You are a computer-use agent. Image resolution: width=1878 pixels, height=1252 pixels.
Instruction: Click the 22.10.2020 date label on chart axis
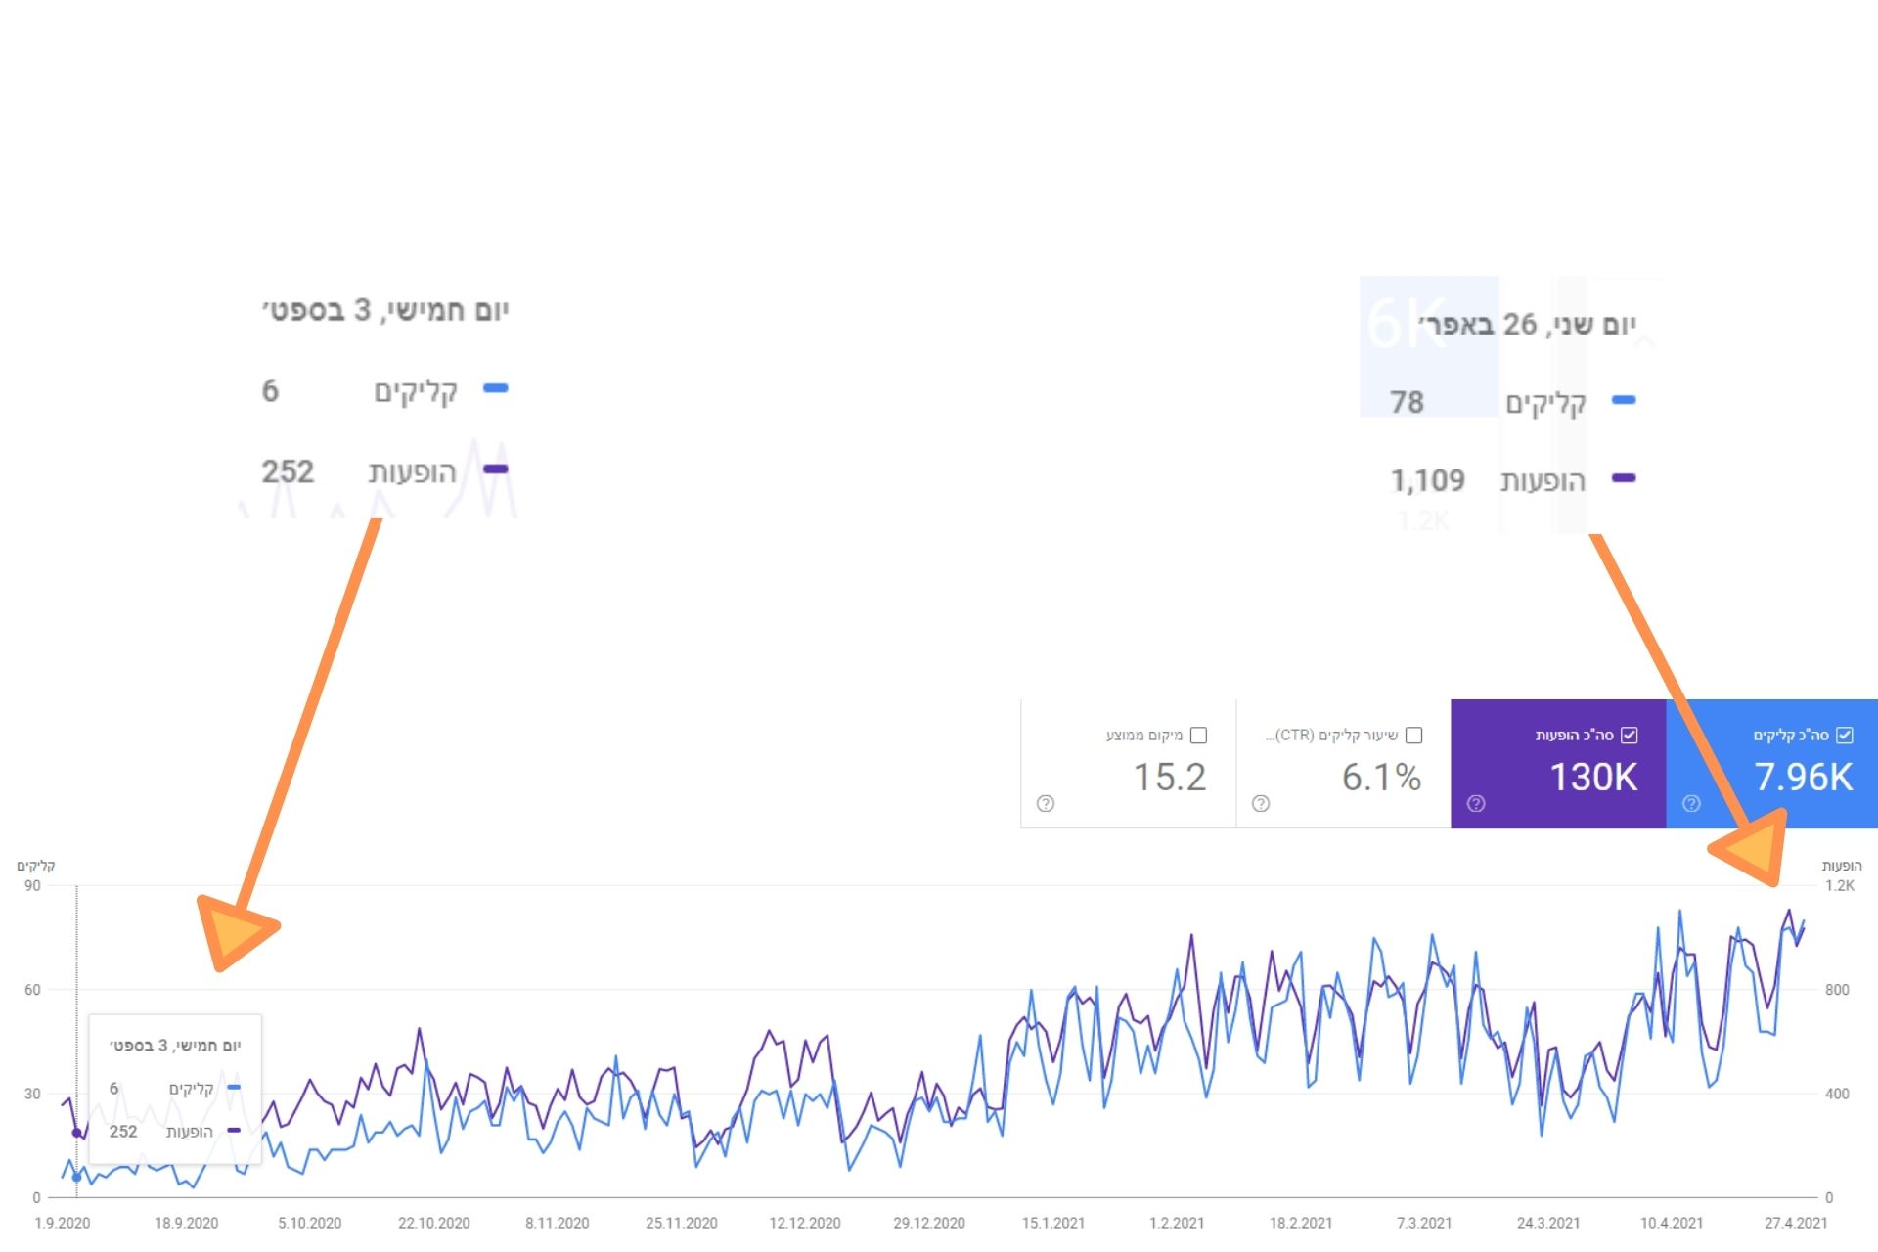(x=434, y=1223)
